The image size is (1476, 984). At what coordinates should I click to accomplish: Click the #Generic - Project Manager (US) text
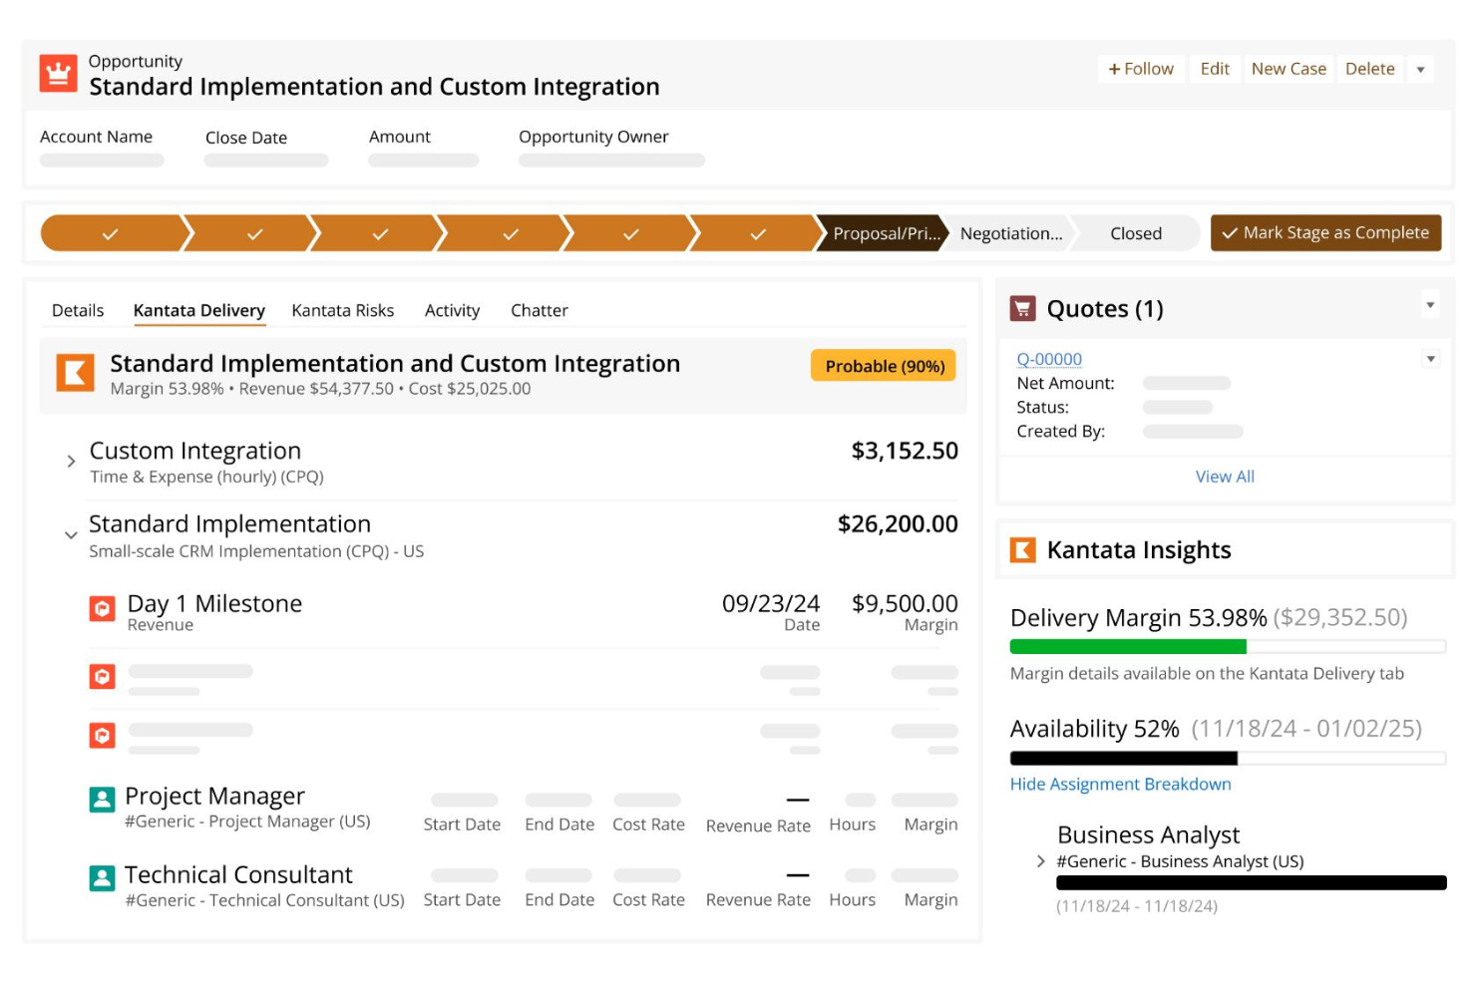coord(247,821)
